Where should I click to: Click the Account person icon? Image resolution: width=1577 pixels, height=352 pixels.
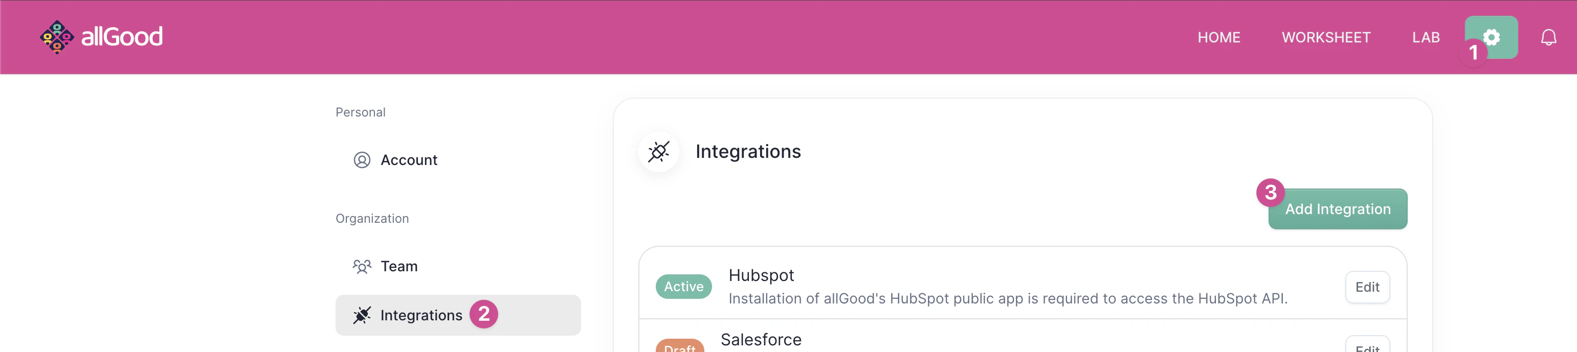[x=362, y=160]
